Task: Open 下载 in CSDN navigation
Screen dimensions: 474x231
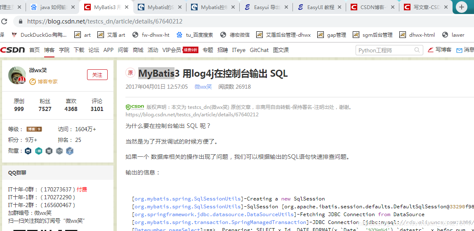Action: point(79,50)
